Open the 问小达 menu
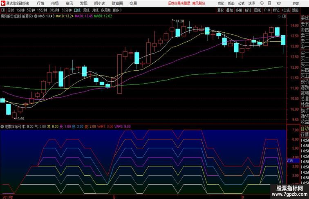 click(100, 3)
